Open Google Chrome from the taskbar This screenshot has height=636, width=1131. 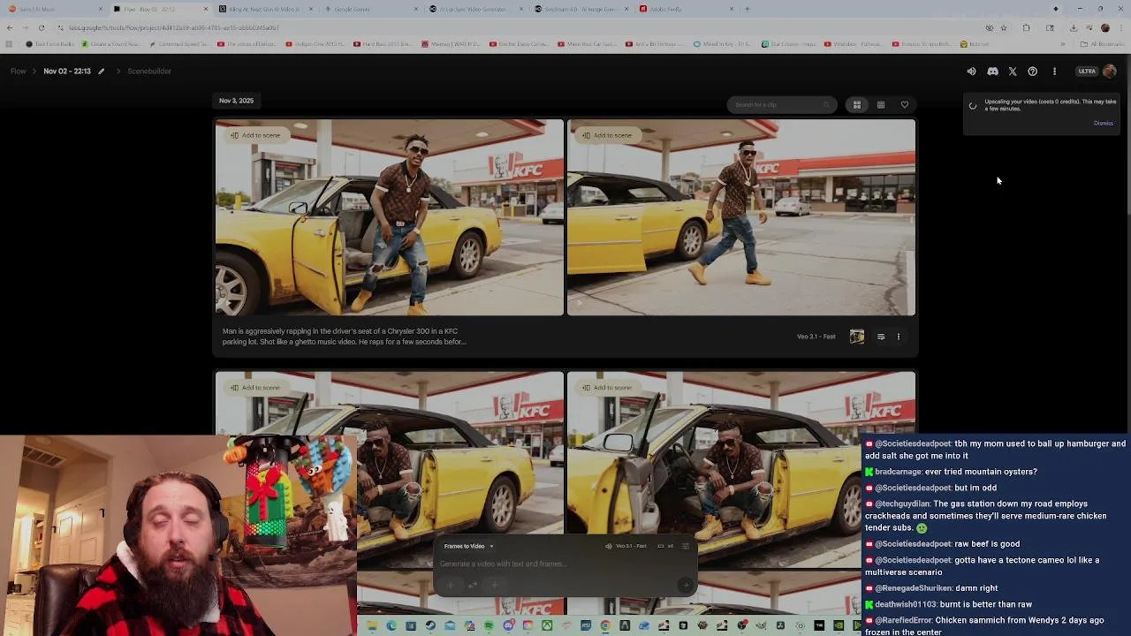(605, 626)
